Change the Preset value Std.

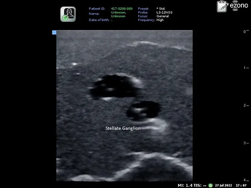pos(161,9)
